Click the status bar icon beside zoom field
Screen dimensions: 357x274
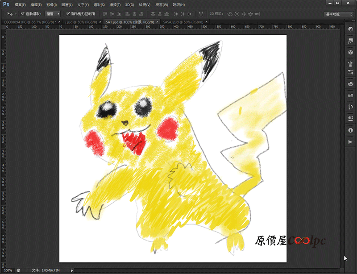click(x=18, y=270)
